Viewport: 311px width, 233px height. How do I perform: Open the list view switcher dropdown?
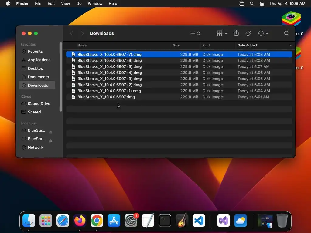[195, 33]
